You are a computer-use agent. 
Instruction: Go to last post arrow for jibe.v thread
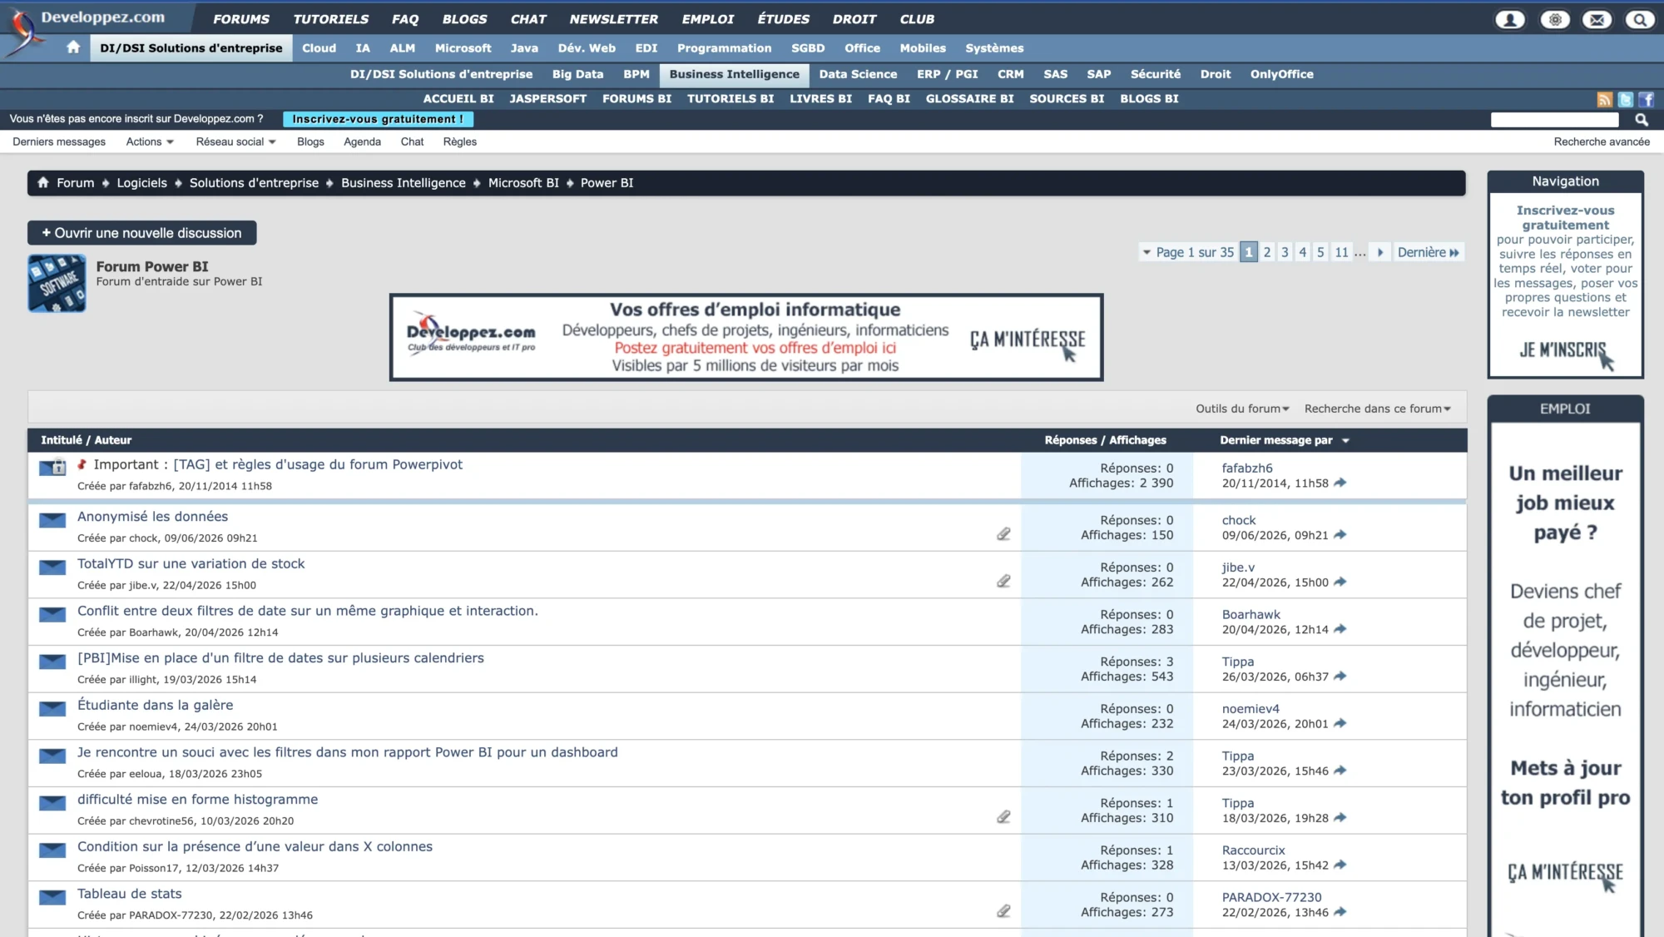(1340, 583)
